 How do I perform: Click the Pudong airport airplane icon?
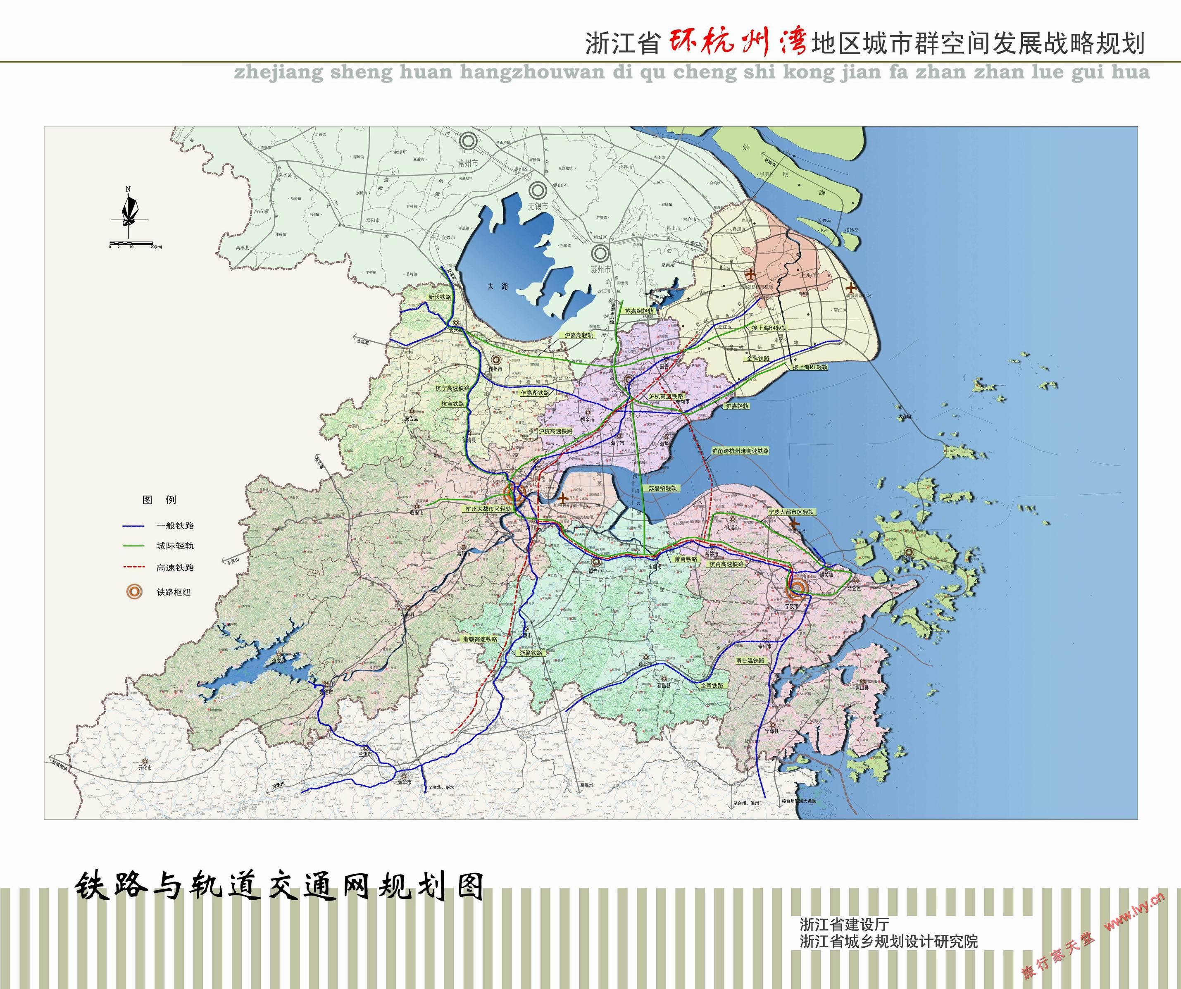(851, 288)
